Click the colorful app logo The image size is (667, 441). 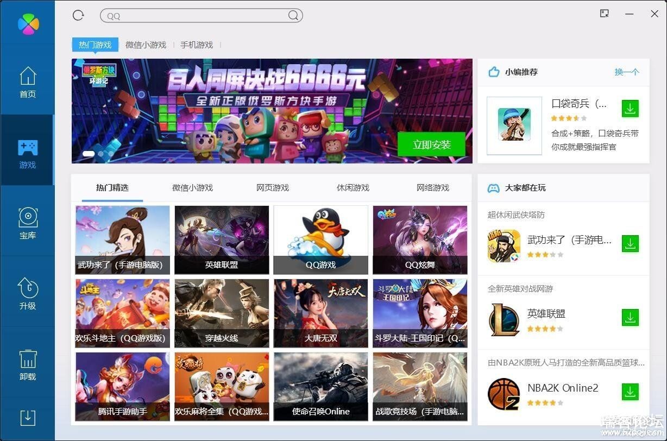28,23
